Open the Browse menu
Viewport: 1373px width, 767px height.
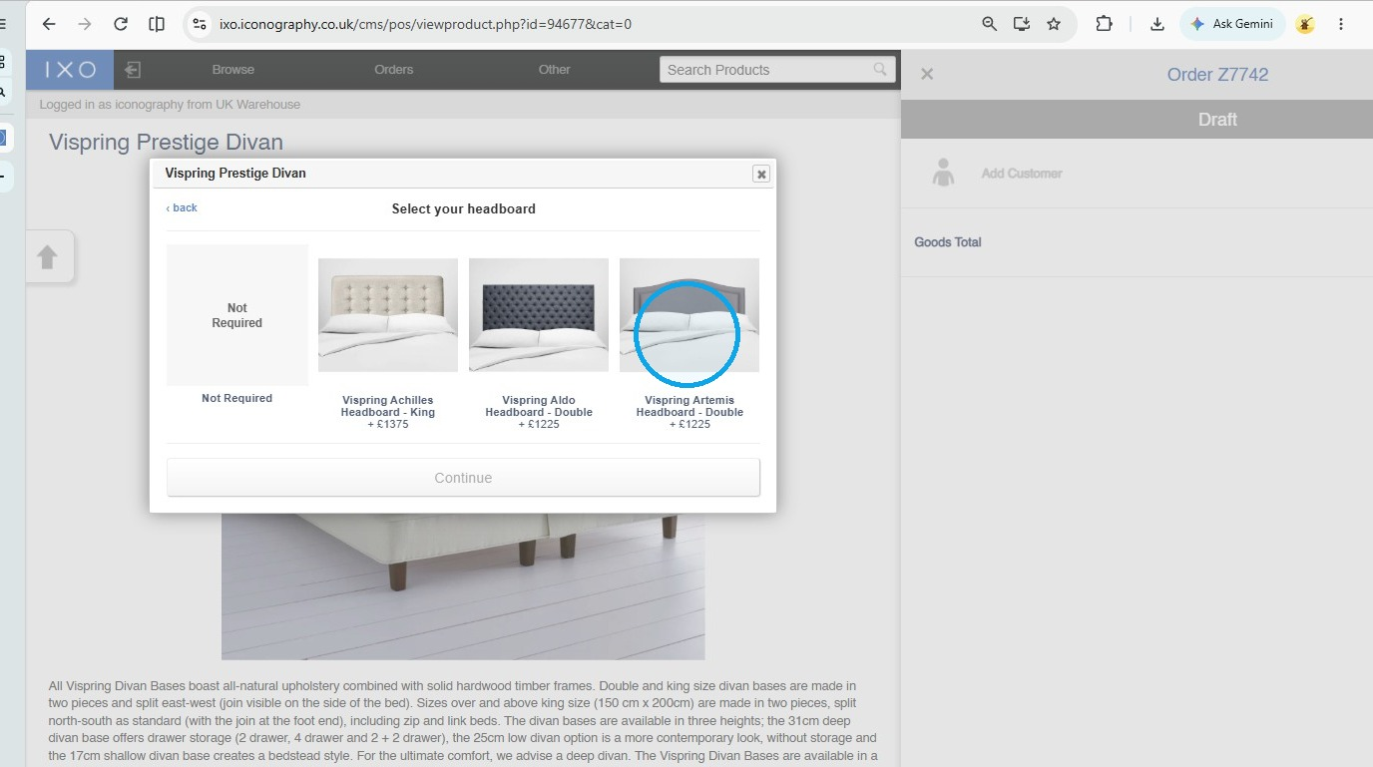pyautogui.click(x=233, y=70)
